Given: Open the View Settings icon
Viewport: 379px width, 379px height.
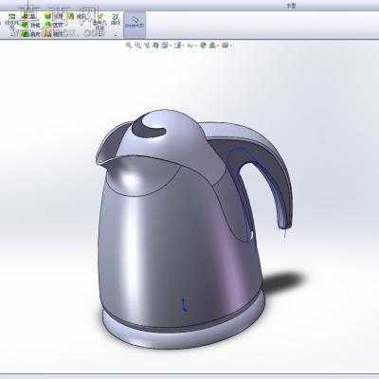Looking at the screenshot, I should click(x=226, y=45).
